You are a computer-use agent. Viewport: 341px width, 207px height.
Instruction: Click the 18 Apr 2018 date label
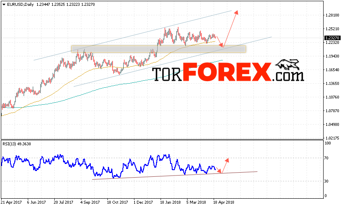[x=224, y=202]
